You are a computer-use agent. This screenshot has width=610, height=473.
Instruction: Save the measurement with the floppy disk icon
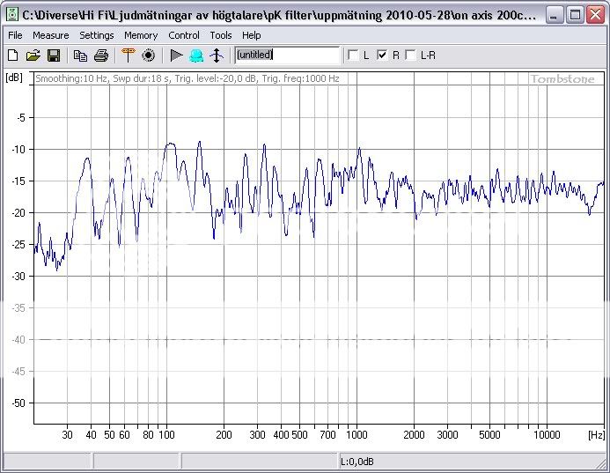54,55
